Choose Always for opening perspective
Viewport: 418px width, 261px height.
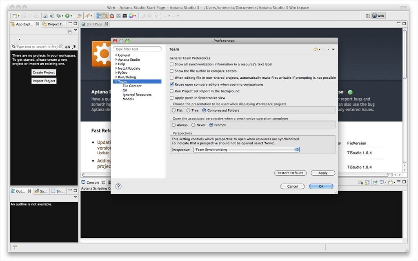(174, 125)
